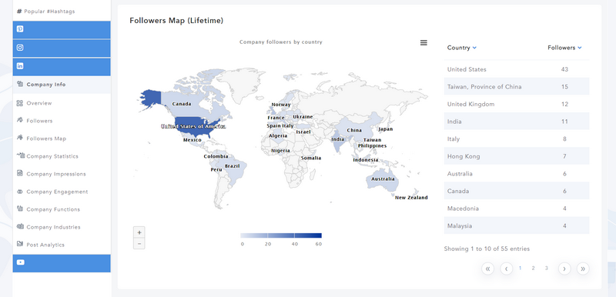
Task: Click 'Followers Map (Lifetime)' heading
Action: [x=176, y=21]
